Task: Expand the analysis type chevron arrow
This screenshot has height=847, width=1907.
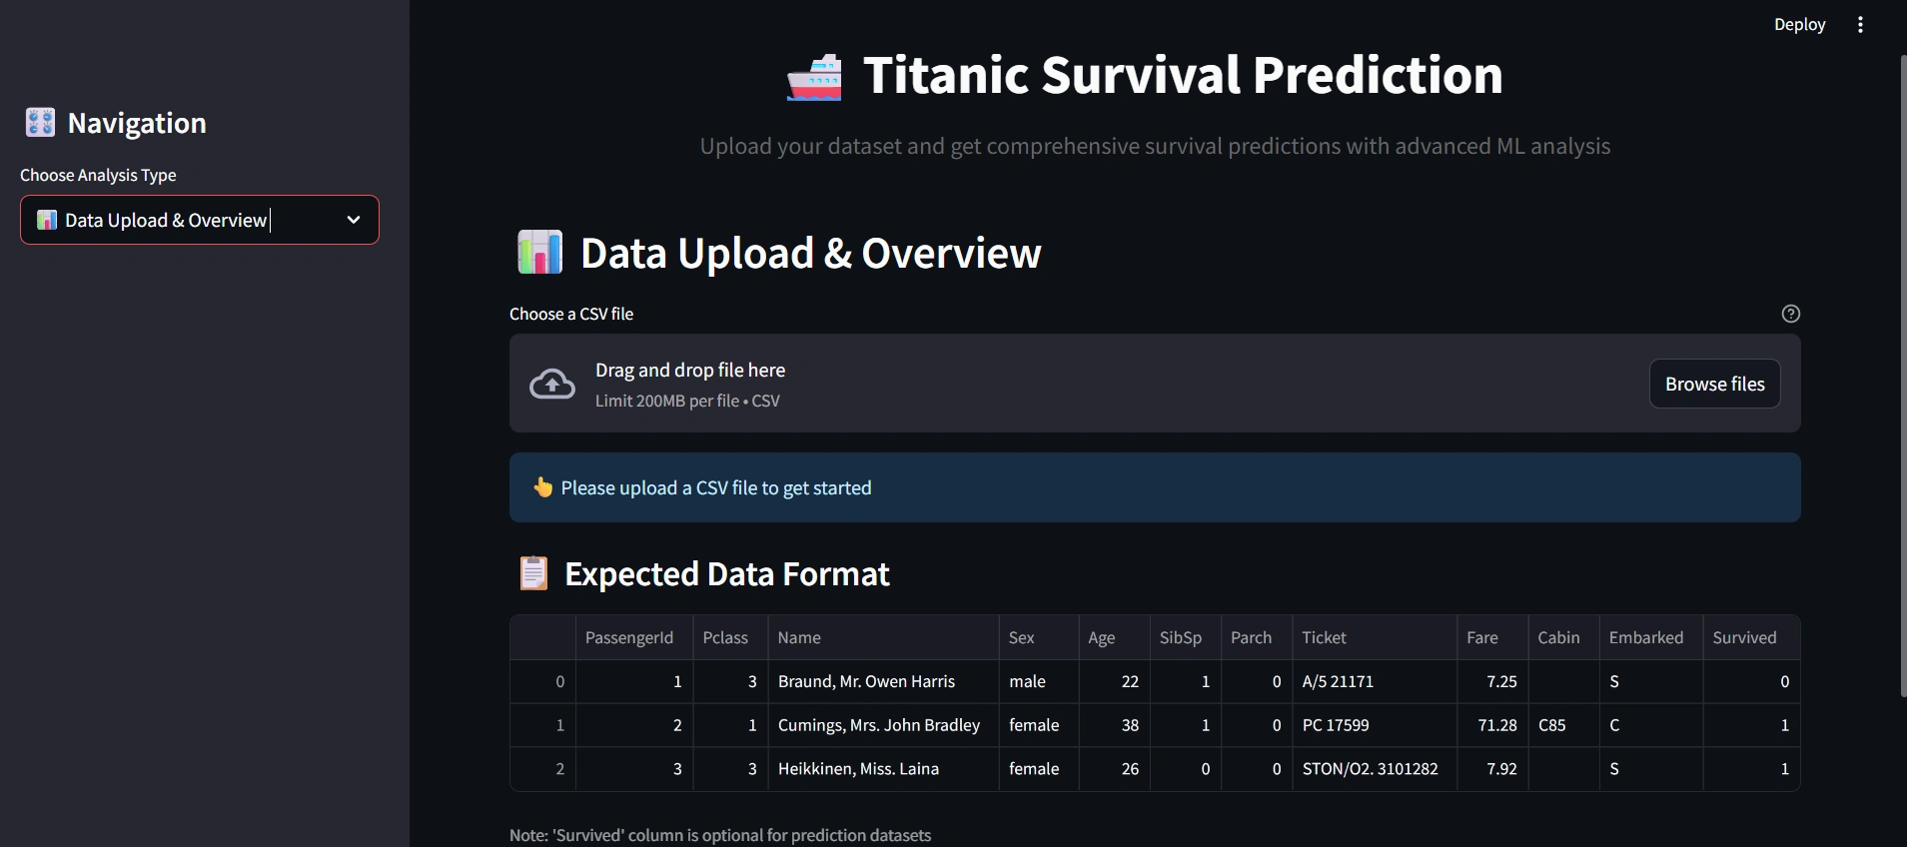Action: coord(353,220)
